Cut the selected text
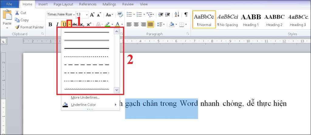Image resolution: width=311 pixels, height=135 pixels. 21,13
